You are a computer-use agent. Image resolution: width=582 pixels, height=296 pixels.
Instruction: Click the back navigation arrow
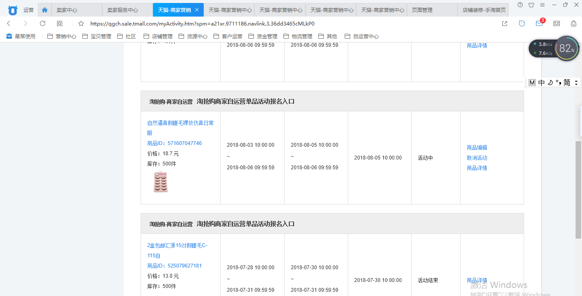(9, 24)
